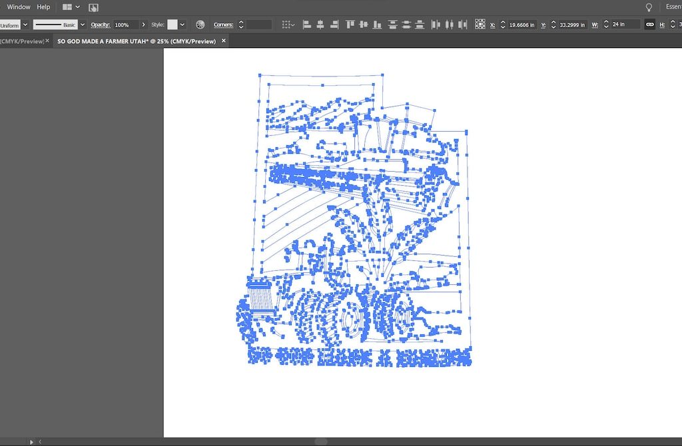Viewport: 682px width, 446px height.
Task: Click Horizontal Align Center icon
Action: (320, 25)
